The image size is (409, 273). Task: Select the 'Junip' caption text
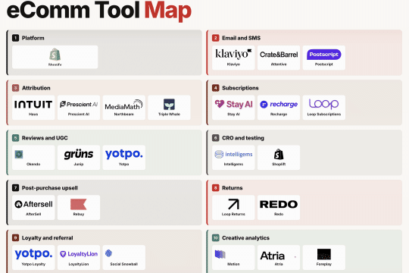tap(79, 165)
